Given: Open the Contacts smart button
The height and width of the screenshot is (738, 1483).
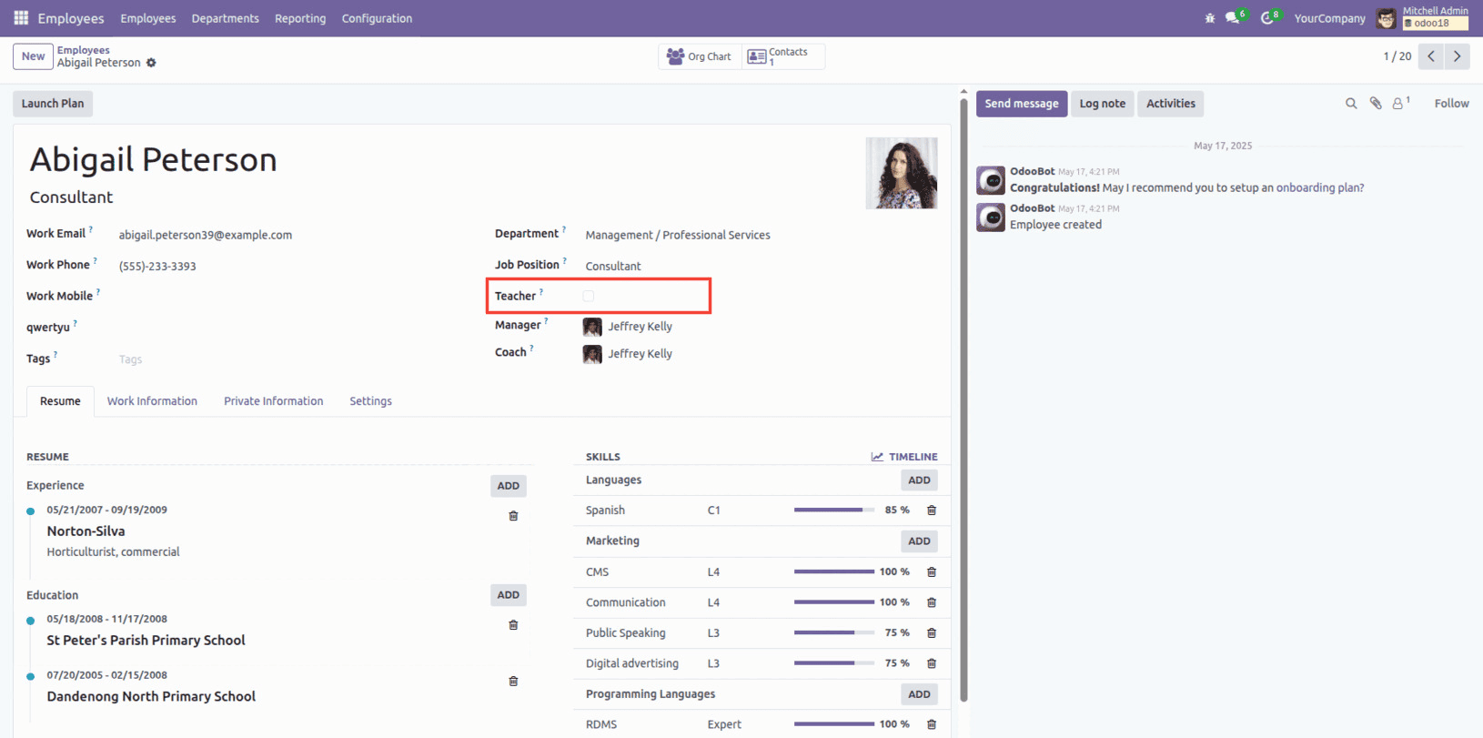Looking at the screenshot, I should [783, 56].
